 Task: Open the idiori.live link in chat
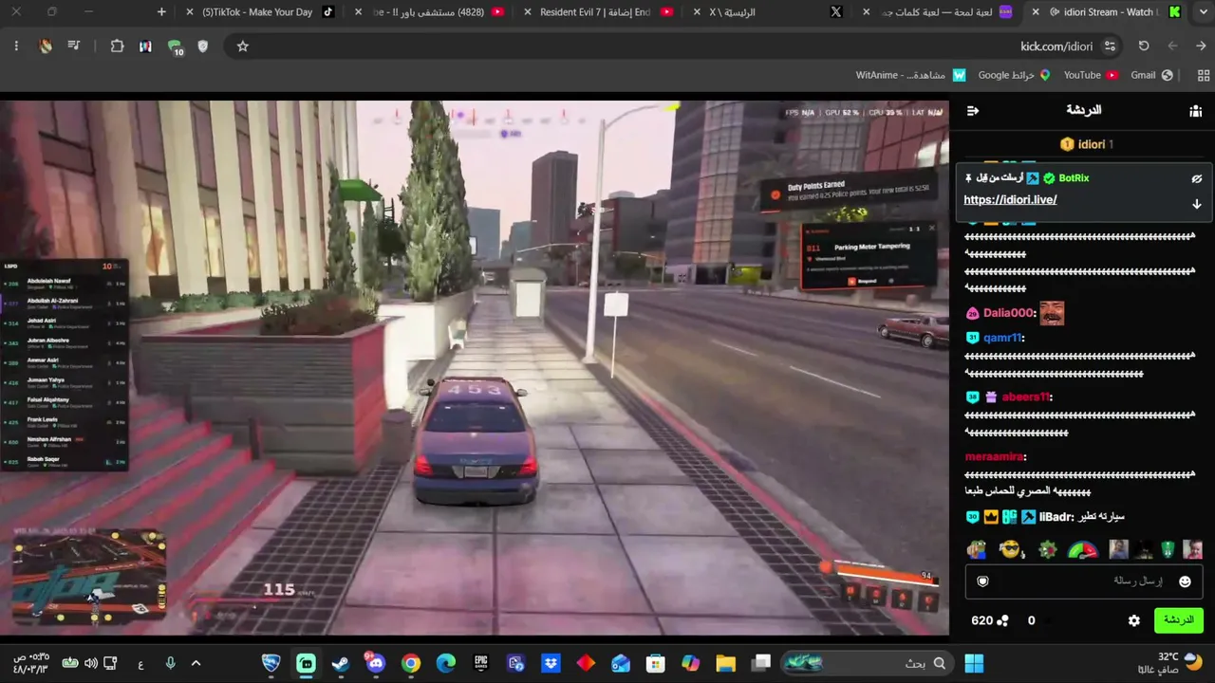point(1010,200)
